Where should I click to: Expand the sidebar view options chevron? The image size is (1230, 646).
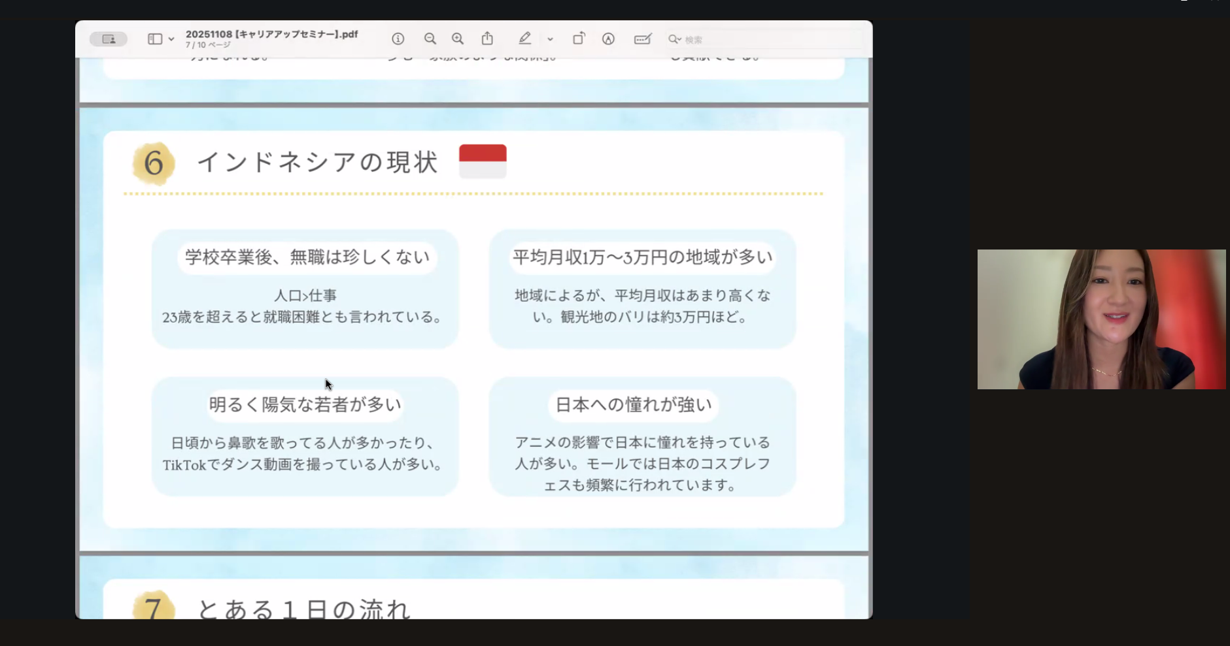pos(171,39)
